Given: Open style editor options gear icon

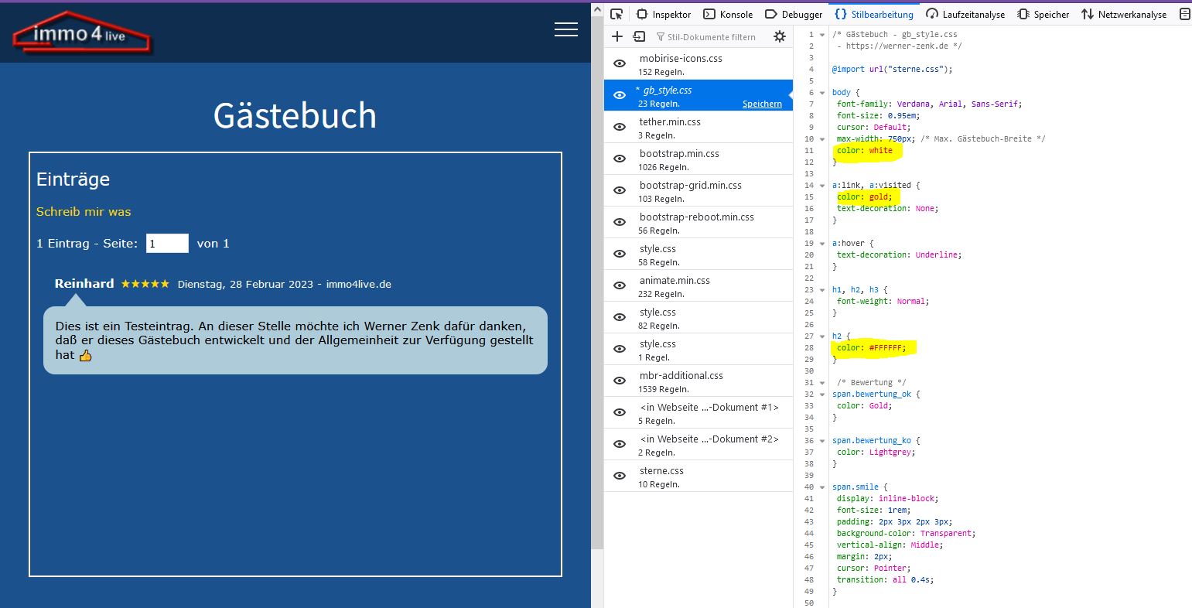Looking at the screenshot, I should pyautogui.click(x=779, y=36).
